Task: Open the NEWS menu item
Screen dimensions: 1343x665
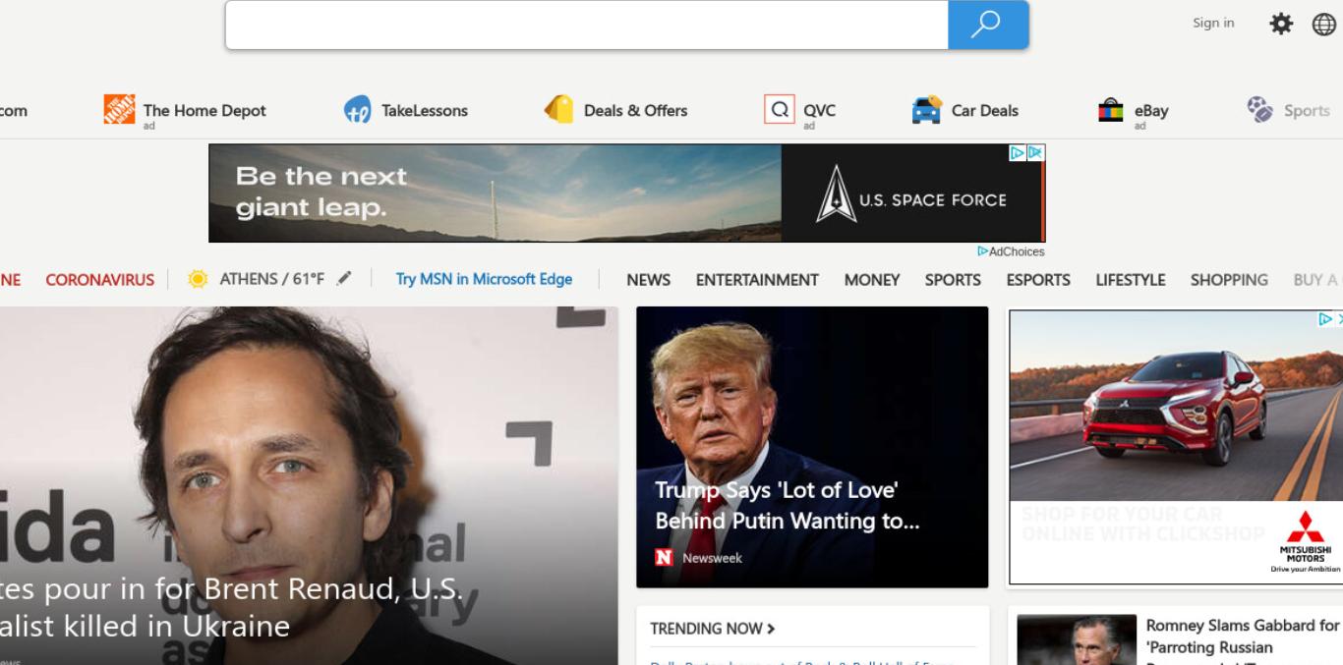Action: pos(649,280)
